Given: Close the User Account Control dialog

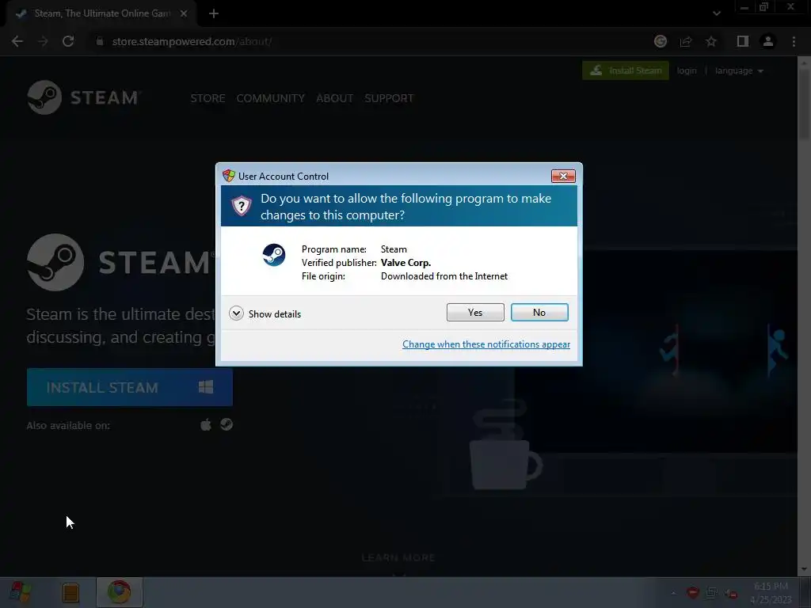Looking at the screenshot, I should coord(563,177).
